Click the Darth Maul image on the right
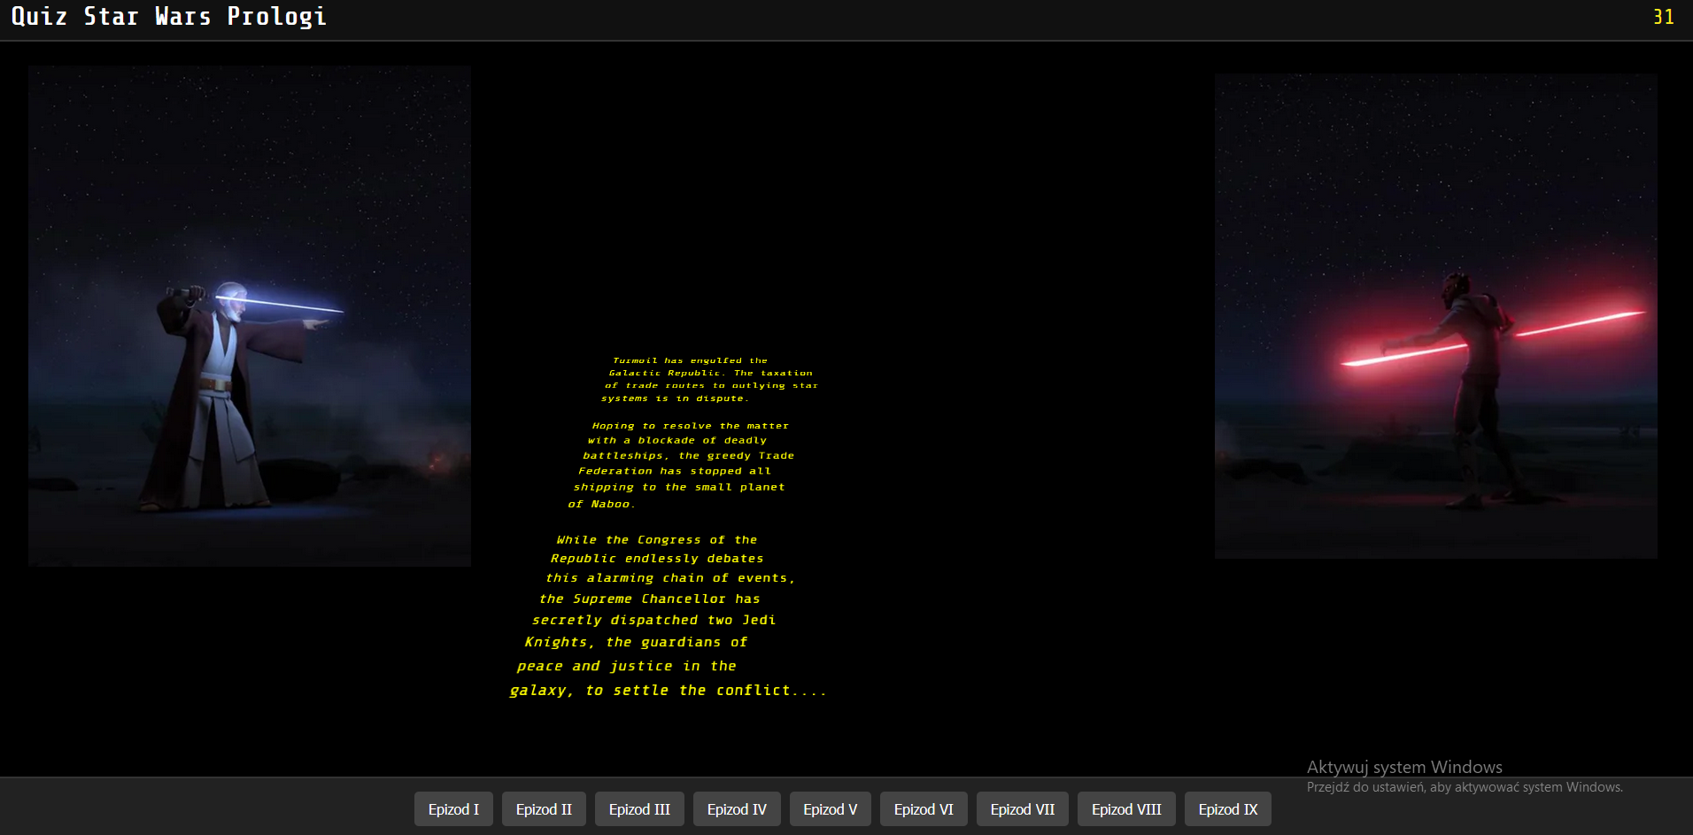The height and width of the screenshot is (835, 1693). tap(1435, 315)
